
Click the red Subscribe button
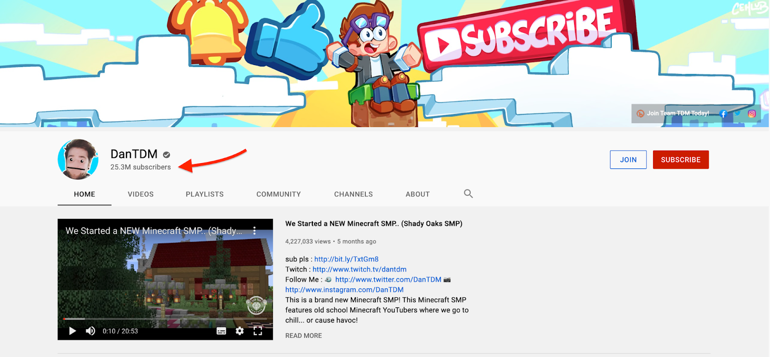(x=680, y=160)
